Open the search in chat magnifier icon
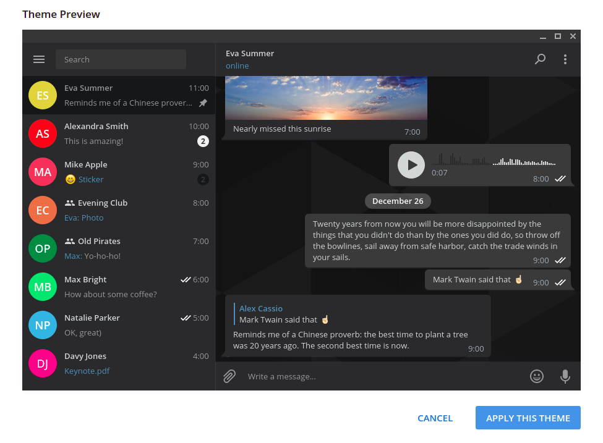 pyautogui.click(x=540, y=59)
